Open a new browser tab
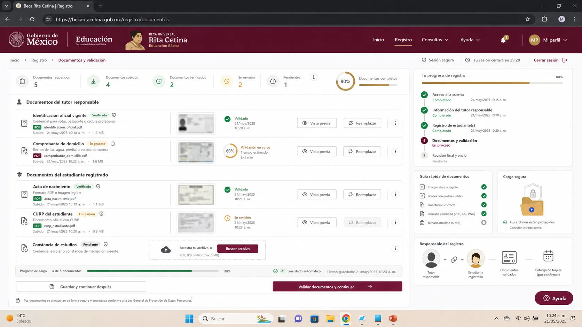This screenshot has width=582, height=327. [x=100, y=6]
